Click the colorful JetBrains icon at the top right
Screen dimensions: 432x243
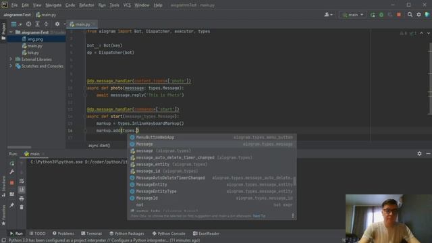[427, 15]
